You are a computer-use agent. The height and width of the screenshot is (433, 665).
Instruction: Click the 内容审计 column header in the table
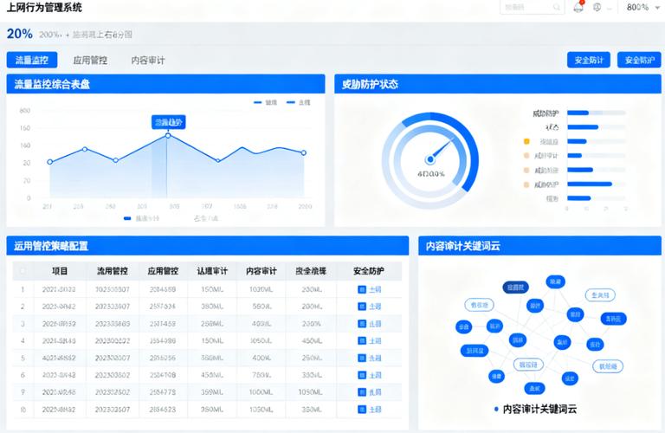click(261, 271)
